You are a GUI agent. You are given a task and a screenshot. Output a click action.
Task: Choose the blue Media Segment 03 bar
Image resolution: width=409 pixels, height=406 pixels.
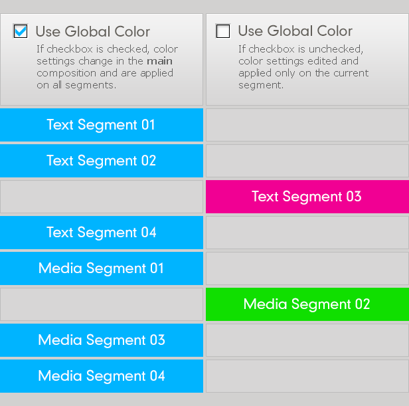pos(102,340)
